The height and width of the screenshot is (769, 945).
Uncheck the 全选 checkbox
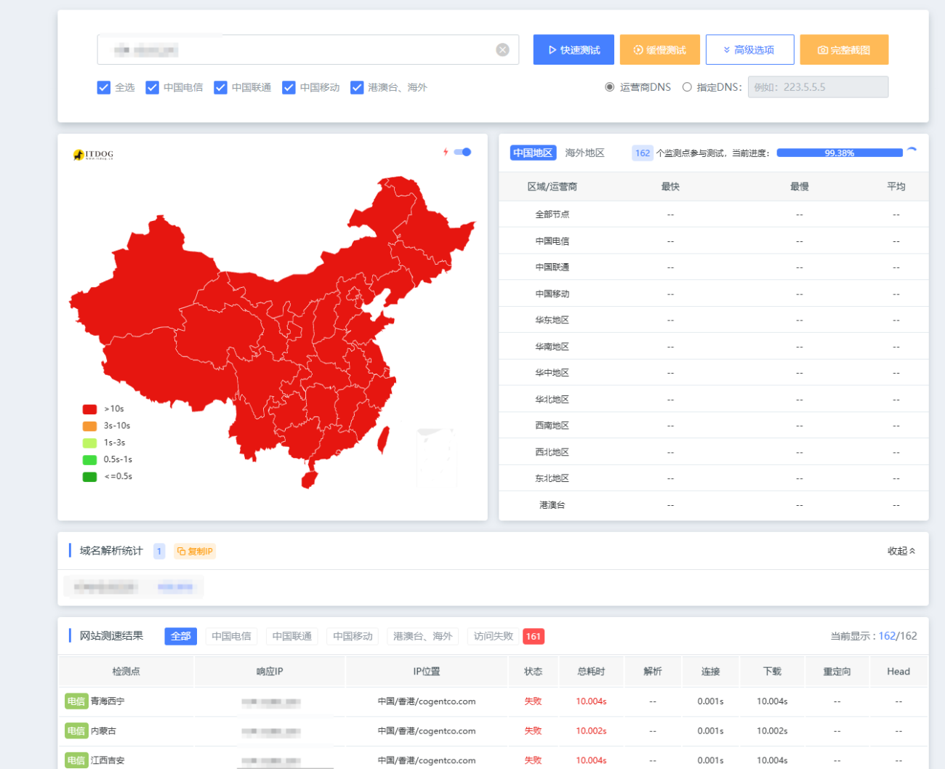104,87
